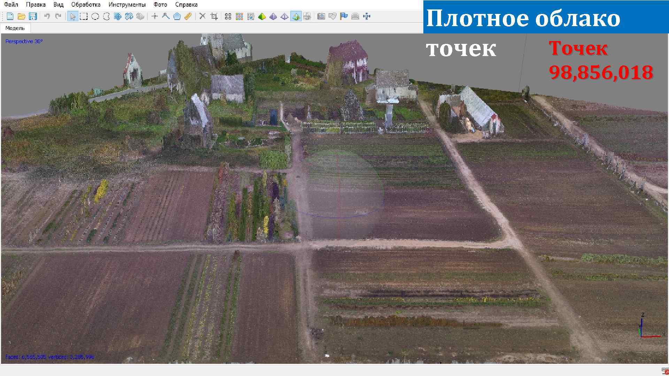This screenshot has width=669, height=376.
Task: Click the Crop selection icon
Action: point(214,16)
